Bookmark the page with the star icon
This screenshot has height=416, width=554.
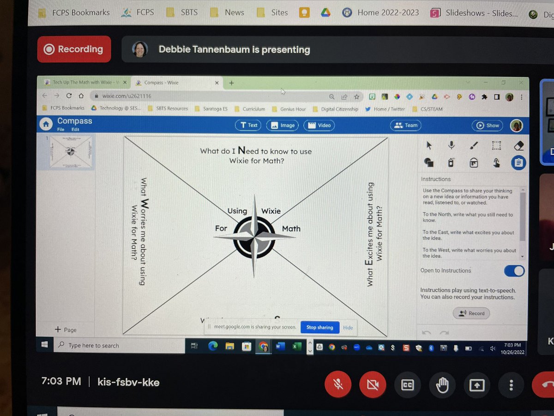click(x=356, y=97)
